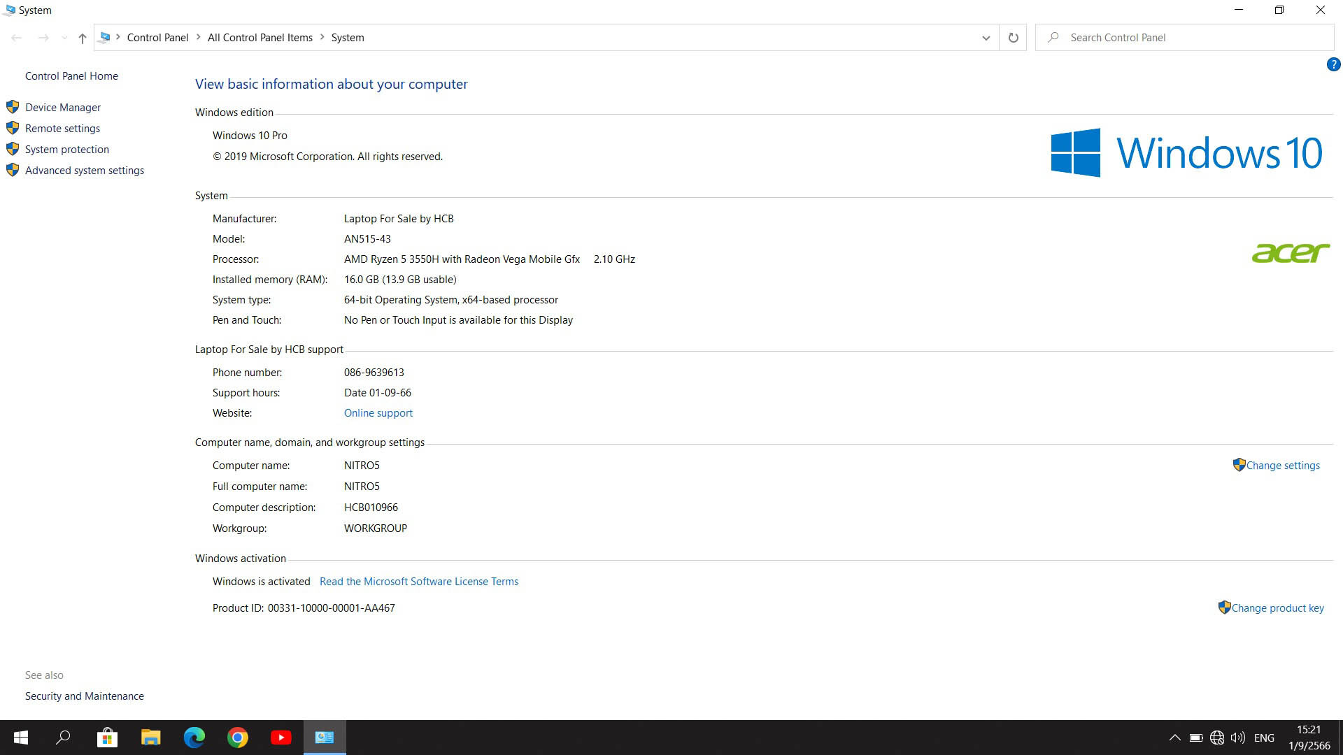Click the Forward navigation arrow

[x=43, y=38]
